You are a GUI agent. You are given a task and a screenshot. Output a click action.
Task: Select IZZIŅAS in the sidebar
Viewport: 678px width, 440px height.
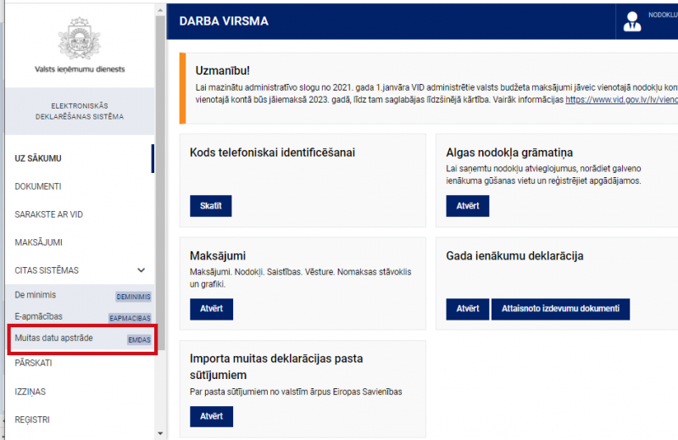point(30,392)
